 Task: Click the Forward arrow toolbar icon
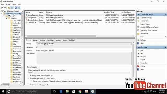coord(5,8)
